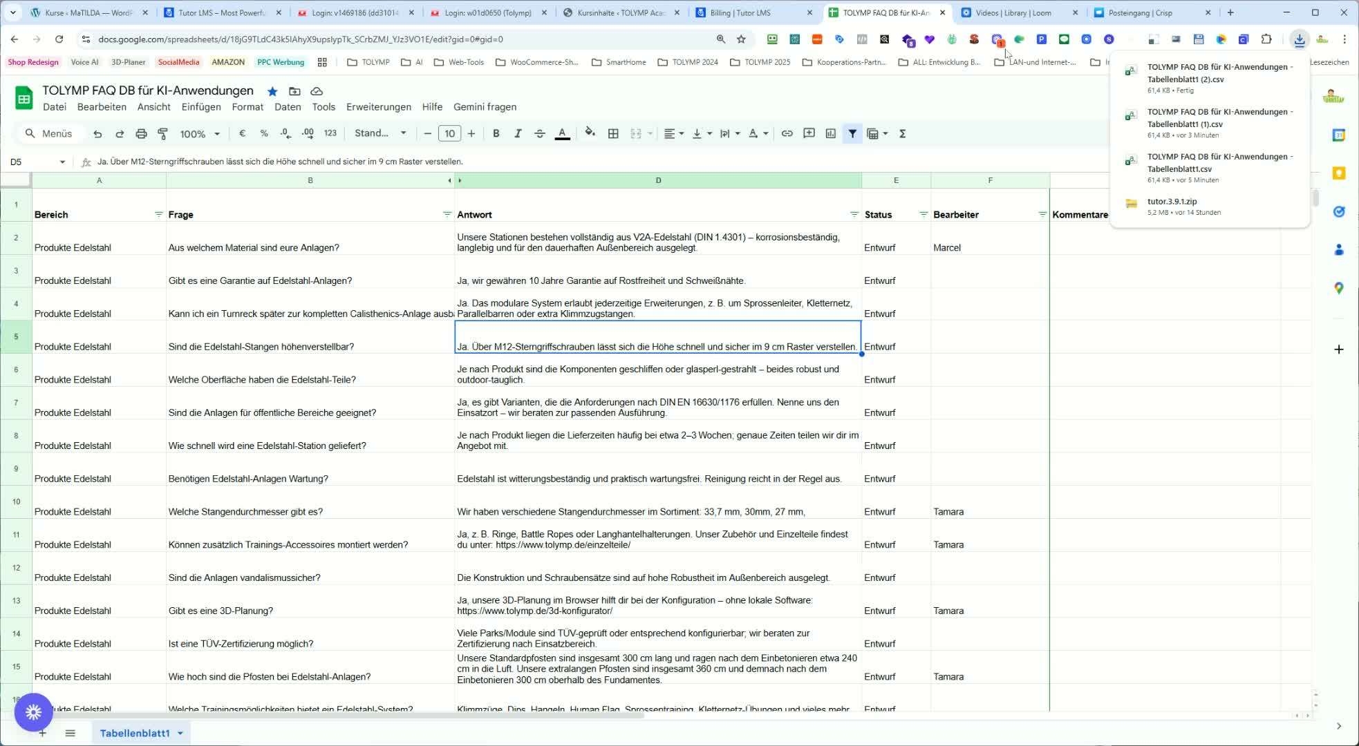Toggle italic formatting
Viewport: 1359px width, 746px height.
point(518,134)
